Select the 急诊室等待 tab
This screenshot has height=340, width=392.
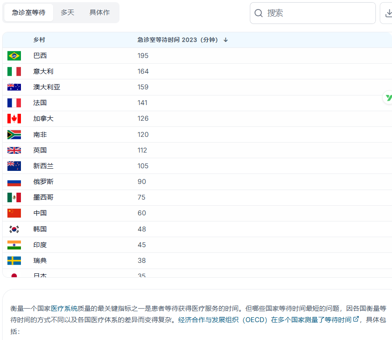28,13
